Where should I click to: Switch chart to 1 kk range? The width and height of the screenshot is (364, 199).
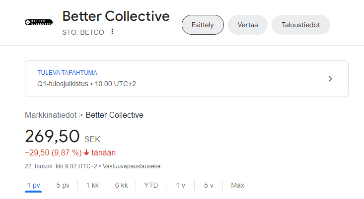coord(92,185)
